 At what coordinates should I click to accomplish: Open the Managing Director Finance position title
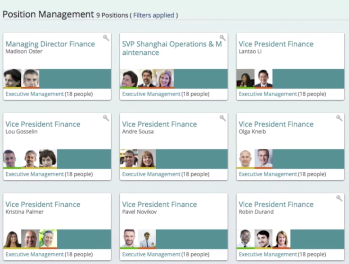pos(50,44)
